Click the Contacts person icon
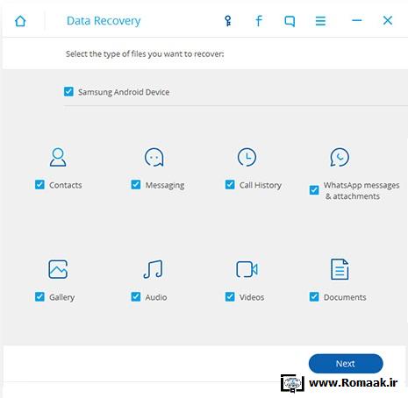The width and height of the screenshot is (408, 398). click(x=58, y=157)
